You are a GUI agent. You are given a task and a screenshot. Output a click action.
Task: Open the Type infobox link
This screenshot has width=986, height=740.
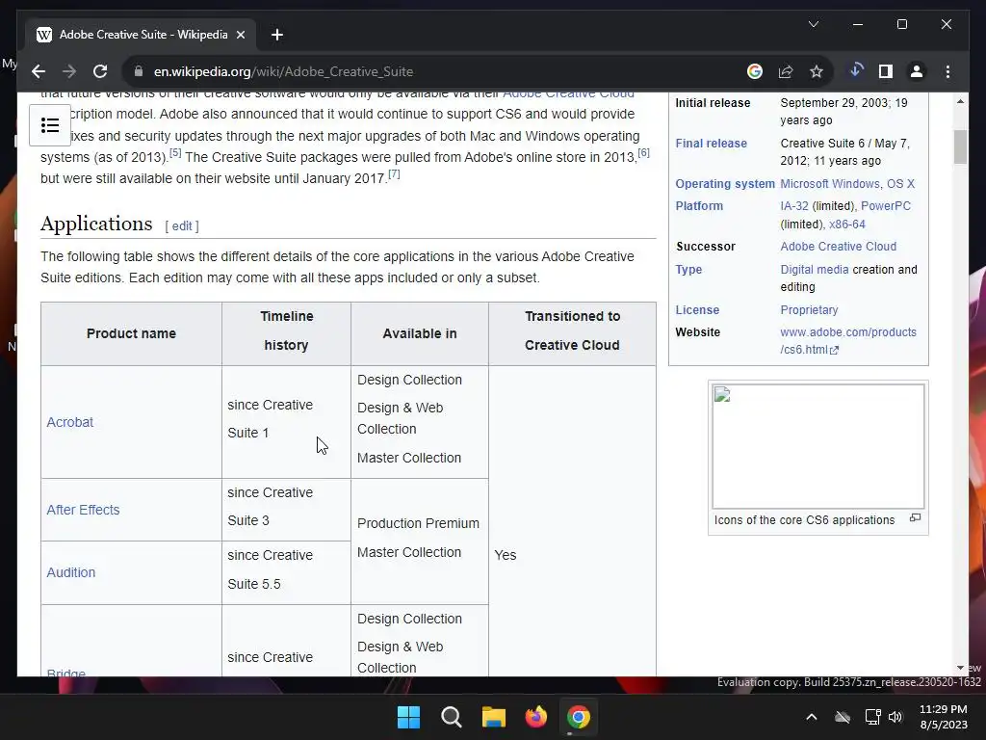(688, 270)
